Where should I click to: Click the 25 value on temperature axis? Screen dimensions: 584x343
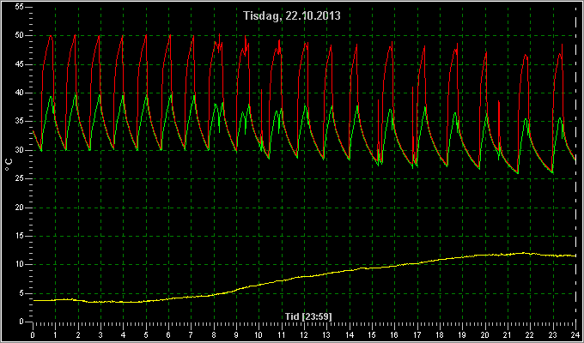click(20, 179)
